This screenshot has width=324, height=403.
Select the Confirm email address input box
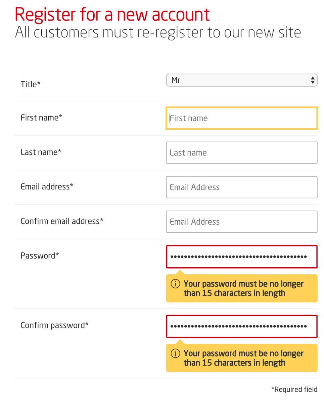[x=241, y=222]
